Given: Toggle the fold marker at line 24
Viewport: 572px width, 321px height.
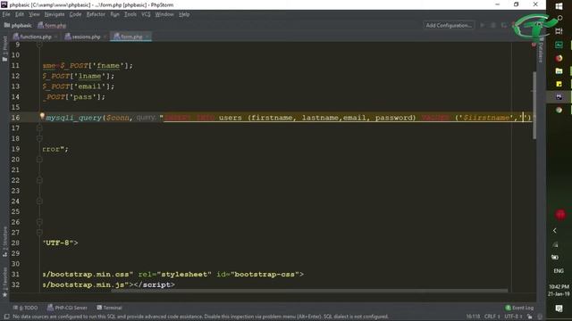Looking at the screenshot, I should click(x=39, y=202).
